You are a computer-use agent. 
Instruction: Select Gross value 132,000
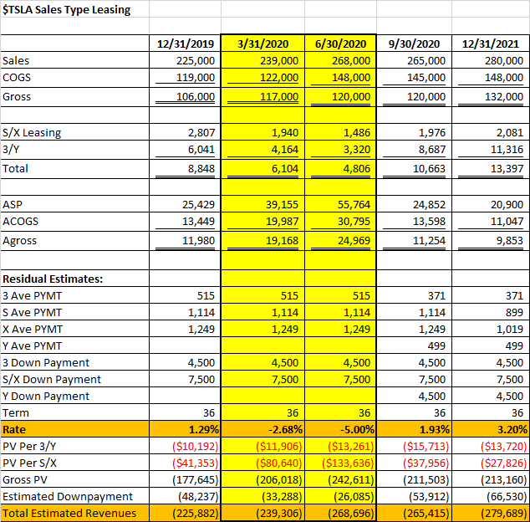click(504, 97)
